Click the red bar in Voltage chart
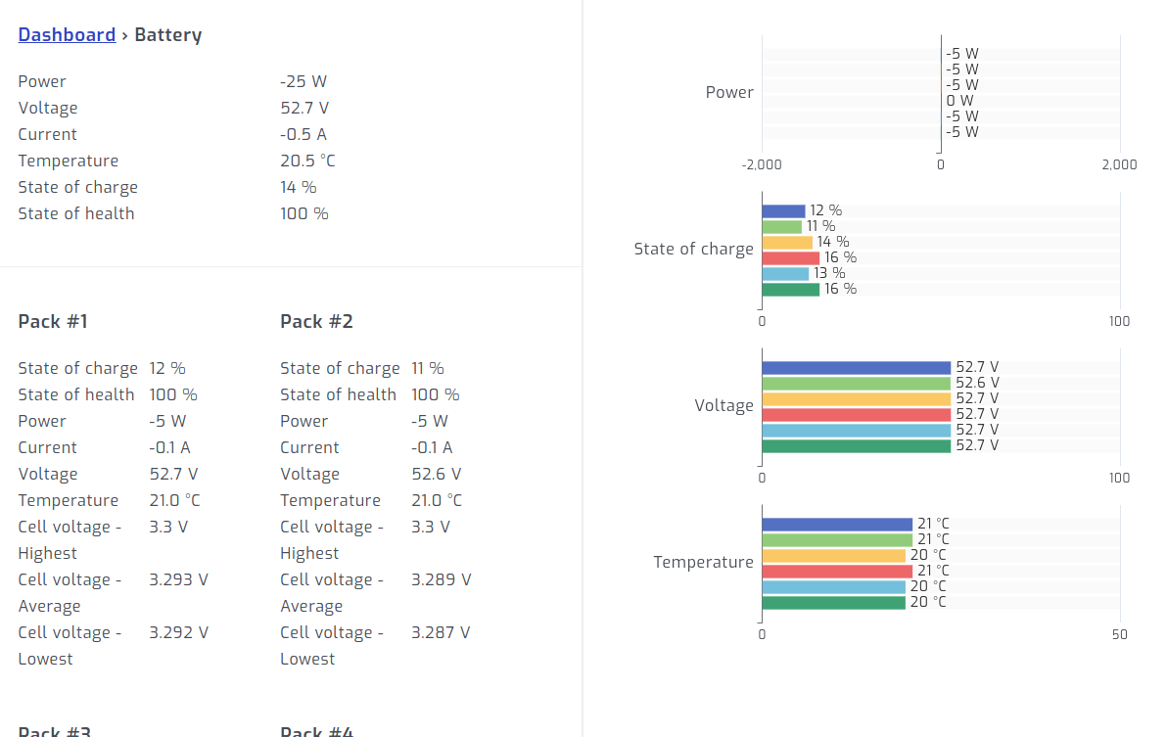 pos(856,415)
